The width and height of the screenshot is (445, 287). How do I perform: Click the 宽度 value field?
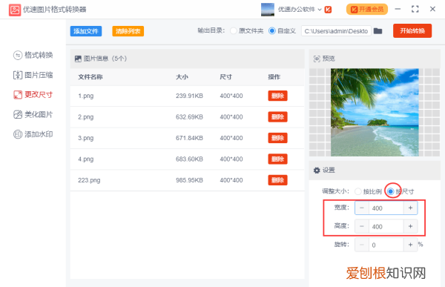point(386,208)
